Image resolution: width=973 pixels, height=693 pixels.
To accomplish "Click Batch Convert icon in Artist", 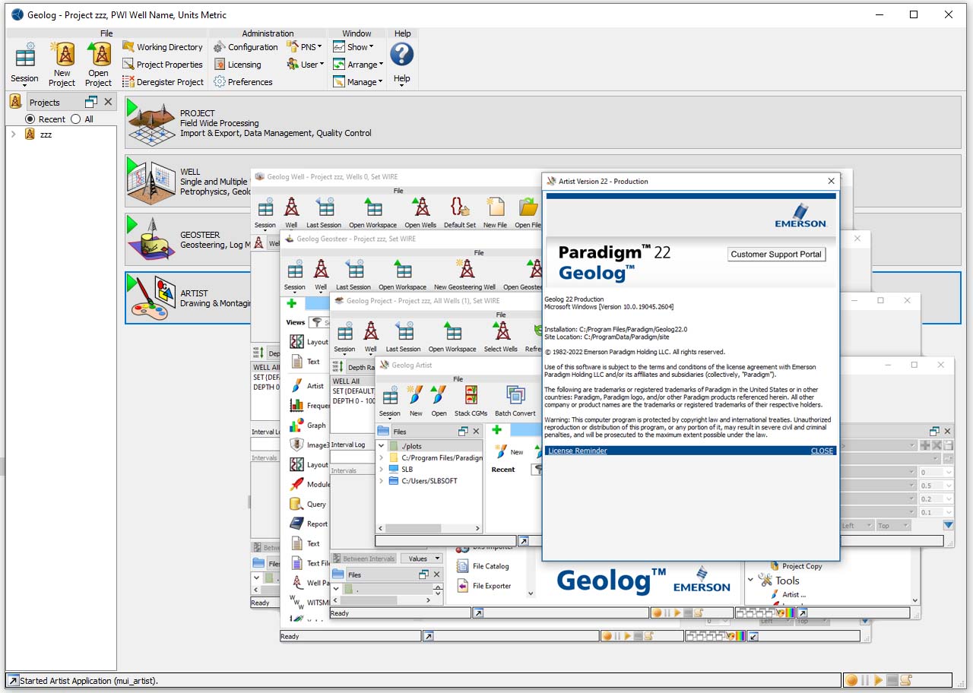I will [x=515, y=396].
